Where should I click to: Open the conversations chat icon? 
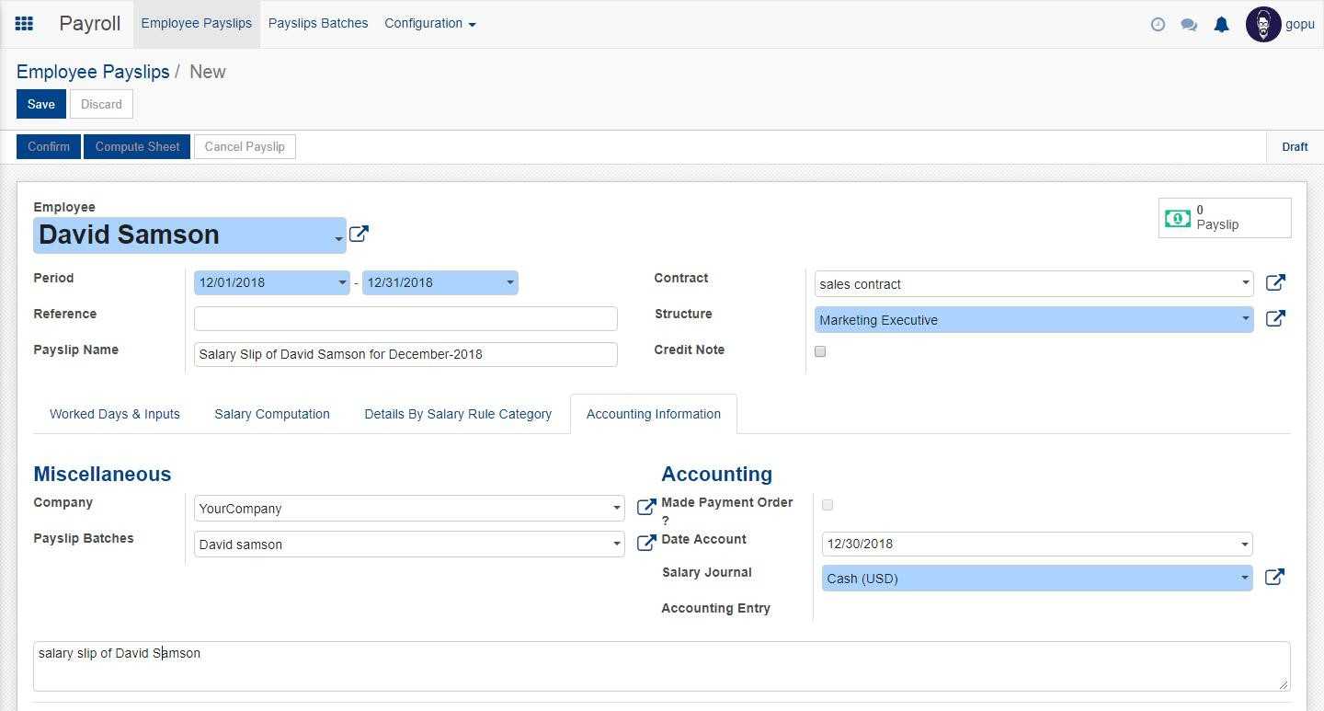[1189, 25]
